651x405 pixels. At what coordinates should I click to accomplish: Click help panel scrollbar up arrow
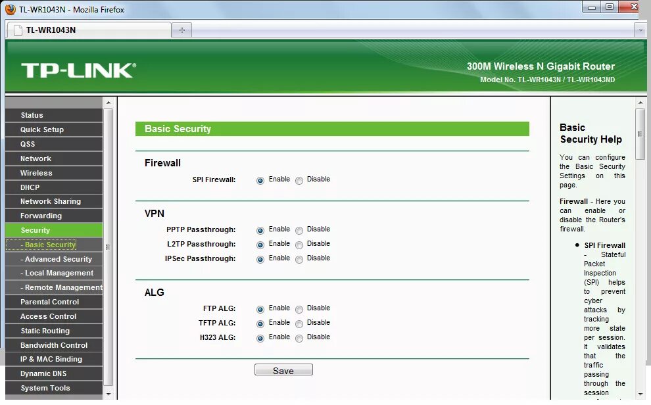(x=640, y=103)
